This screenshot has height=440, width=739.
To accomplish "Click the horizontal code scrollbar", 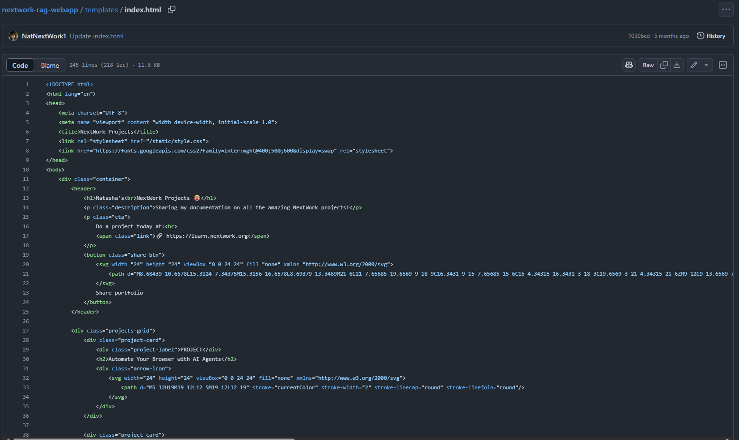I will (x=154, y=439).
